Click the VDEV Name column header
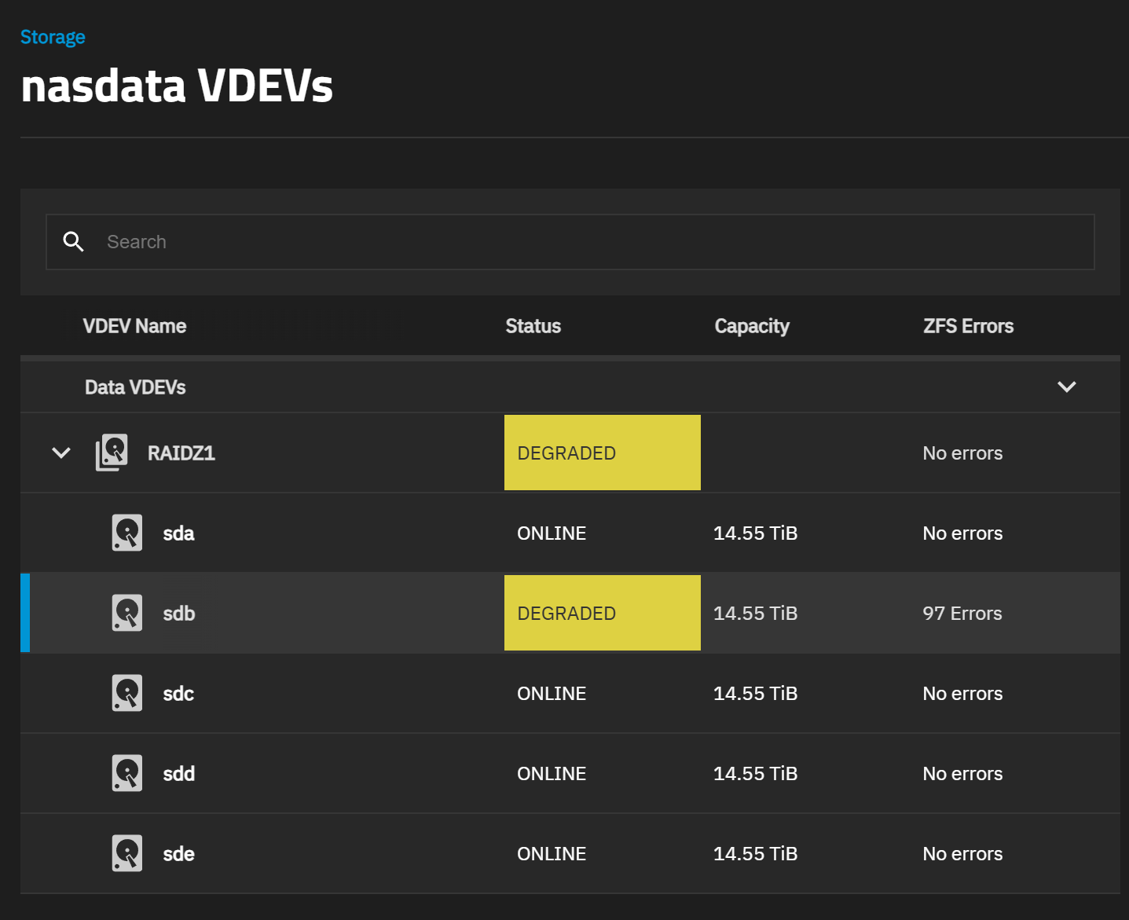Screen dimensions: 1129x920 (x=134, y=326)
